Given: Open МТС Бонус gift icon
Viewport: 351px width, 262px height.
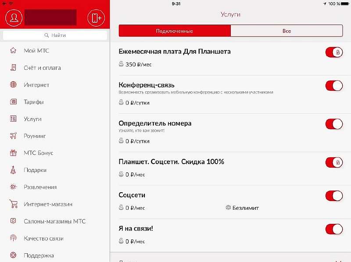Looking at the screenshot, I should [14, 153].
